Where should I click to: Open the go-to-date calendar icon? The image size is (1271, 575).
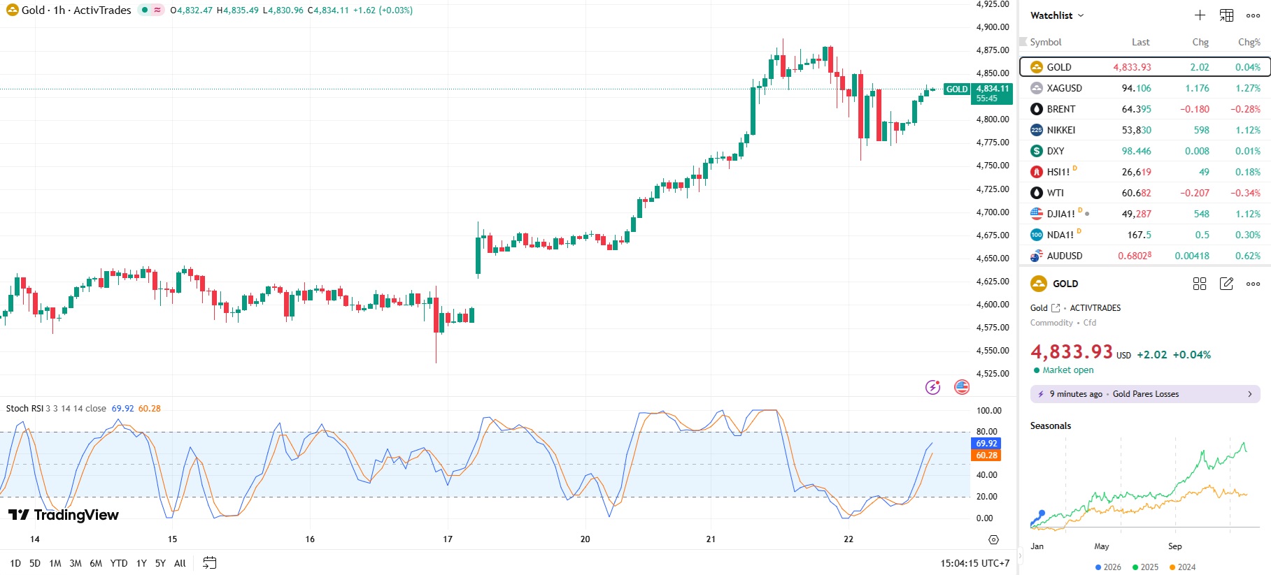point(209,563)
